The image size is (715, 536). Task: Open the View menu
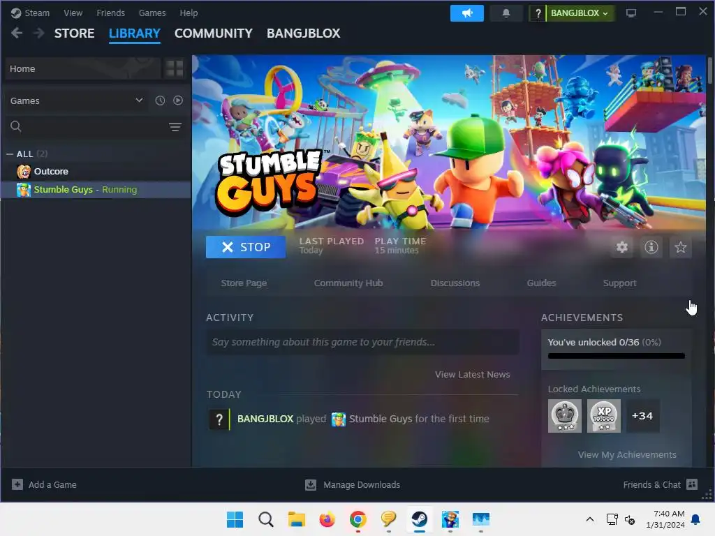73,13
